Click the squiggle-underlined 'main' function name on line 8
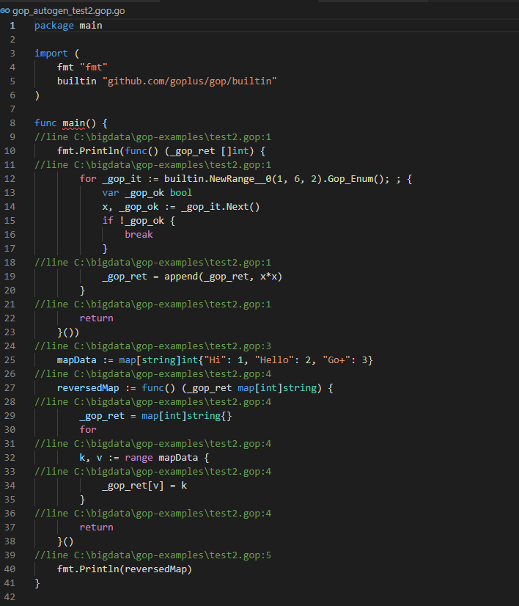The height and width of the screenshot is (606, 519). [74, 123]
